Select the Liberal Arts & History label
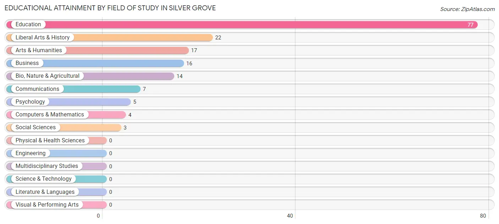 point(43,37)
